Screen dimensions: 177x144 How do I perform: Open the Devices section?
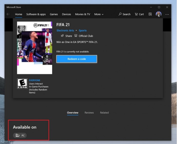(x=66, y=14)
